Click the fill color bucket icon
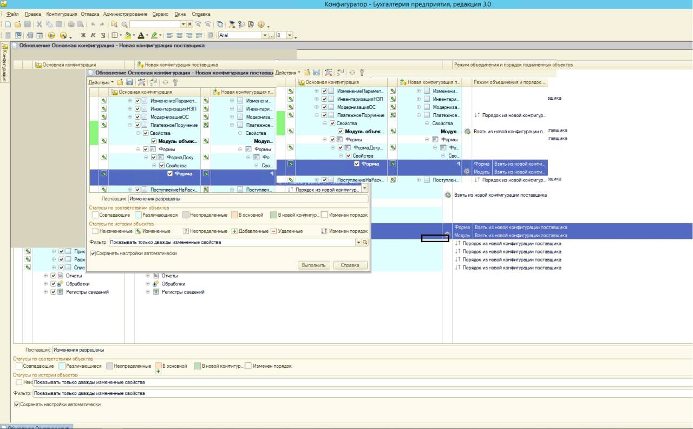This screenshot has width=693, height=429. click(128, 35)
